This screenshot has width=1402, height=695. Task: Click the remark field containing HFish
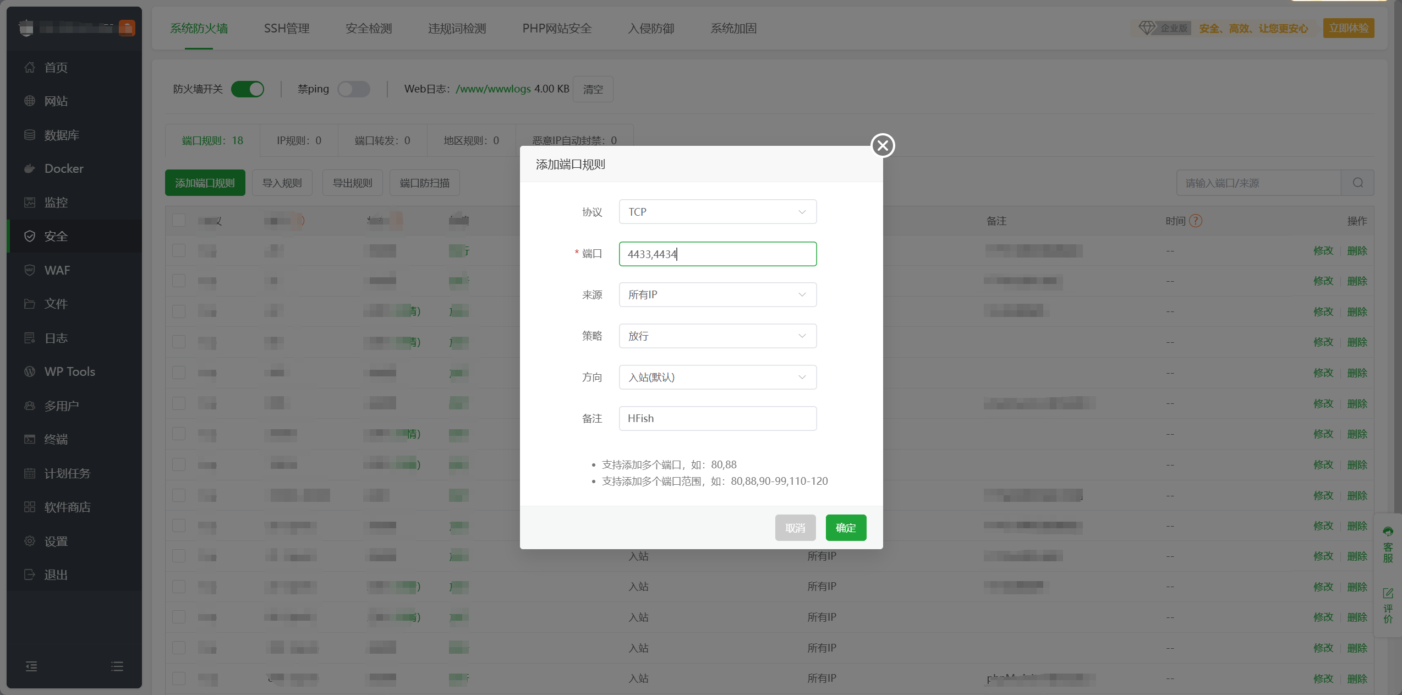(717, 419)
